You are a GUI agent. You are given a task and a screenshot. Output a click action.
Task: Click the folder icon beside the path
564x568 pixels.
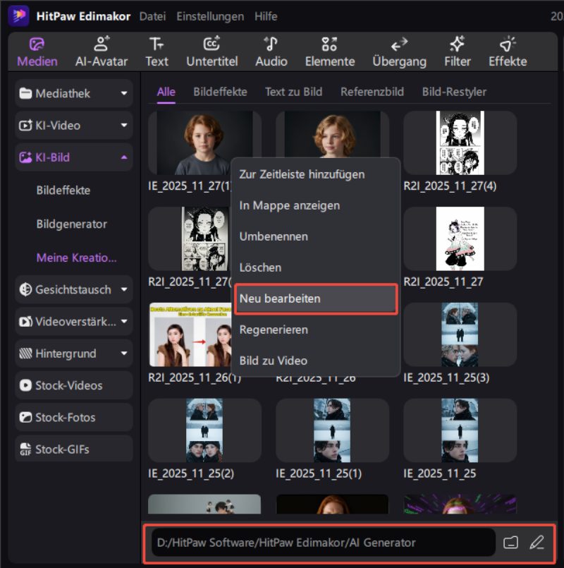click(511, 543)
